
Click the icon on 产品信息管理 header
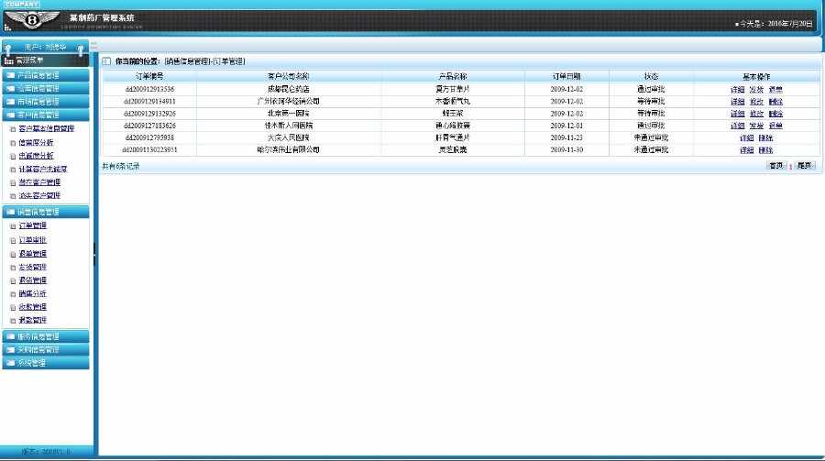[x=10, y=75]
